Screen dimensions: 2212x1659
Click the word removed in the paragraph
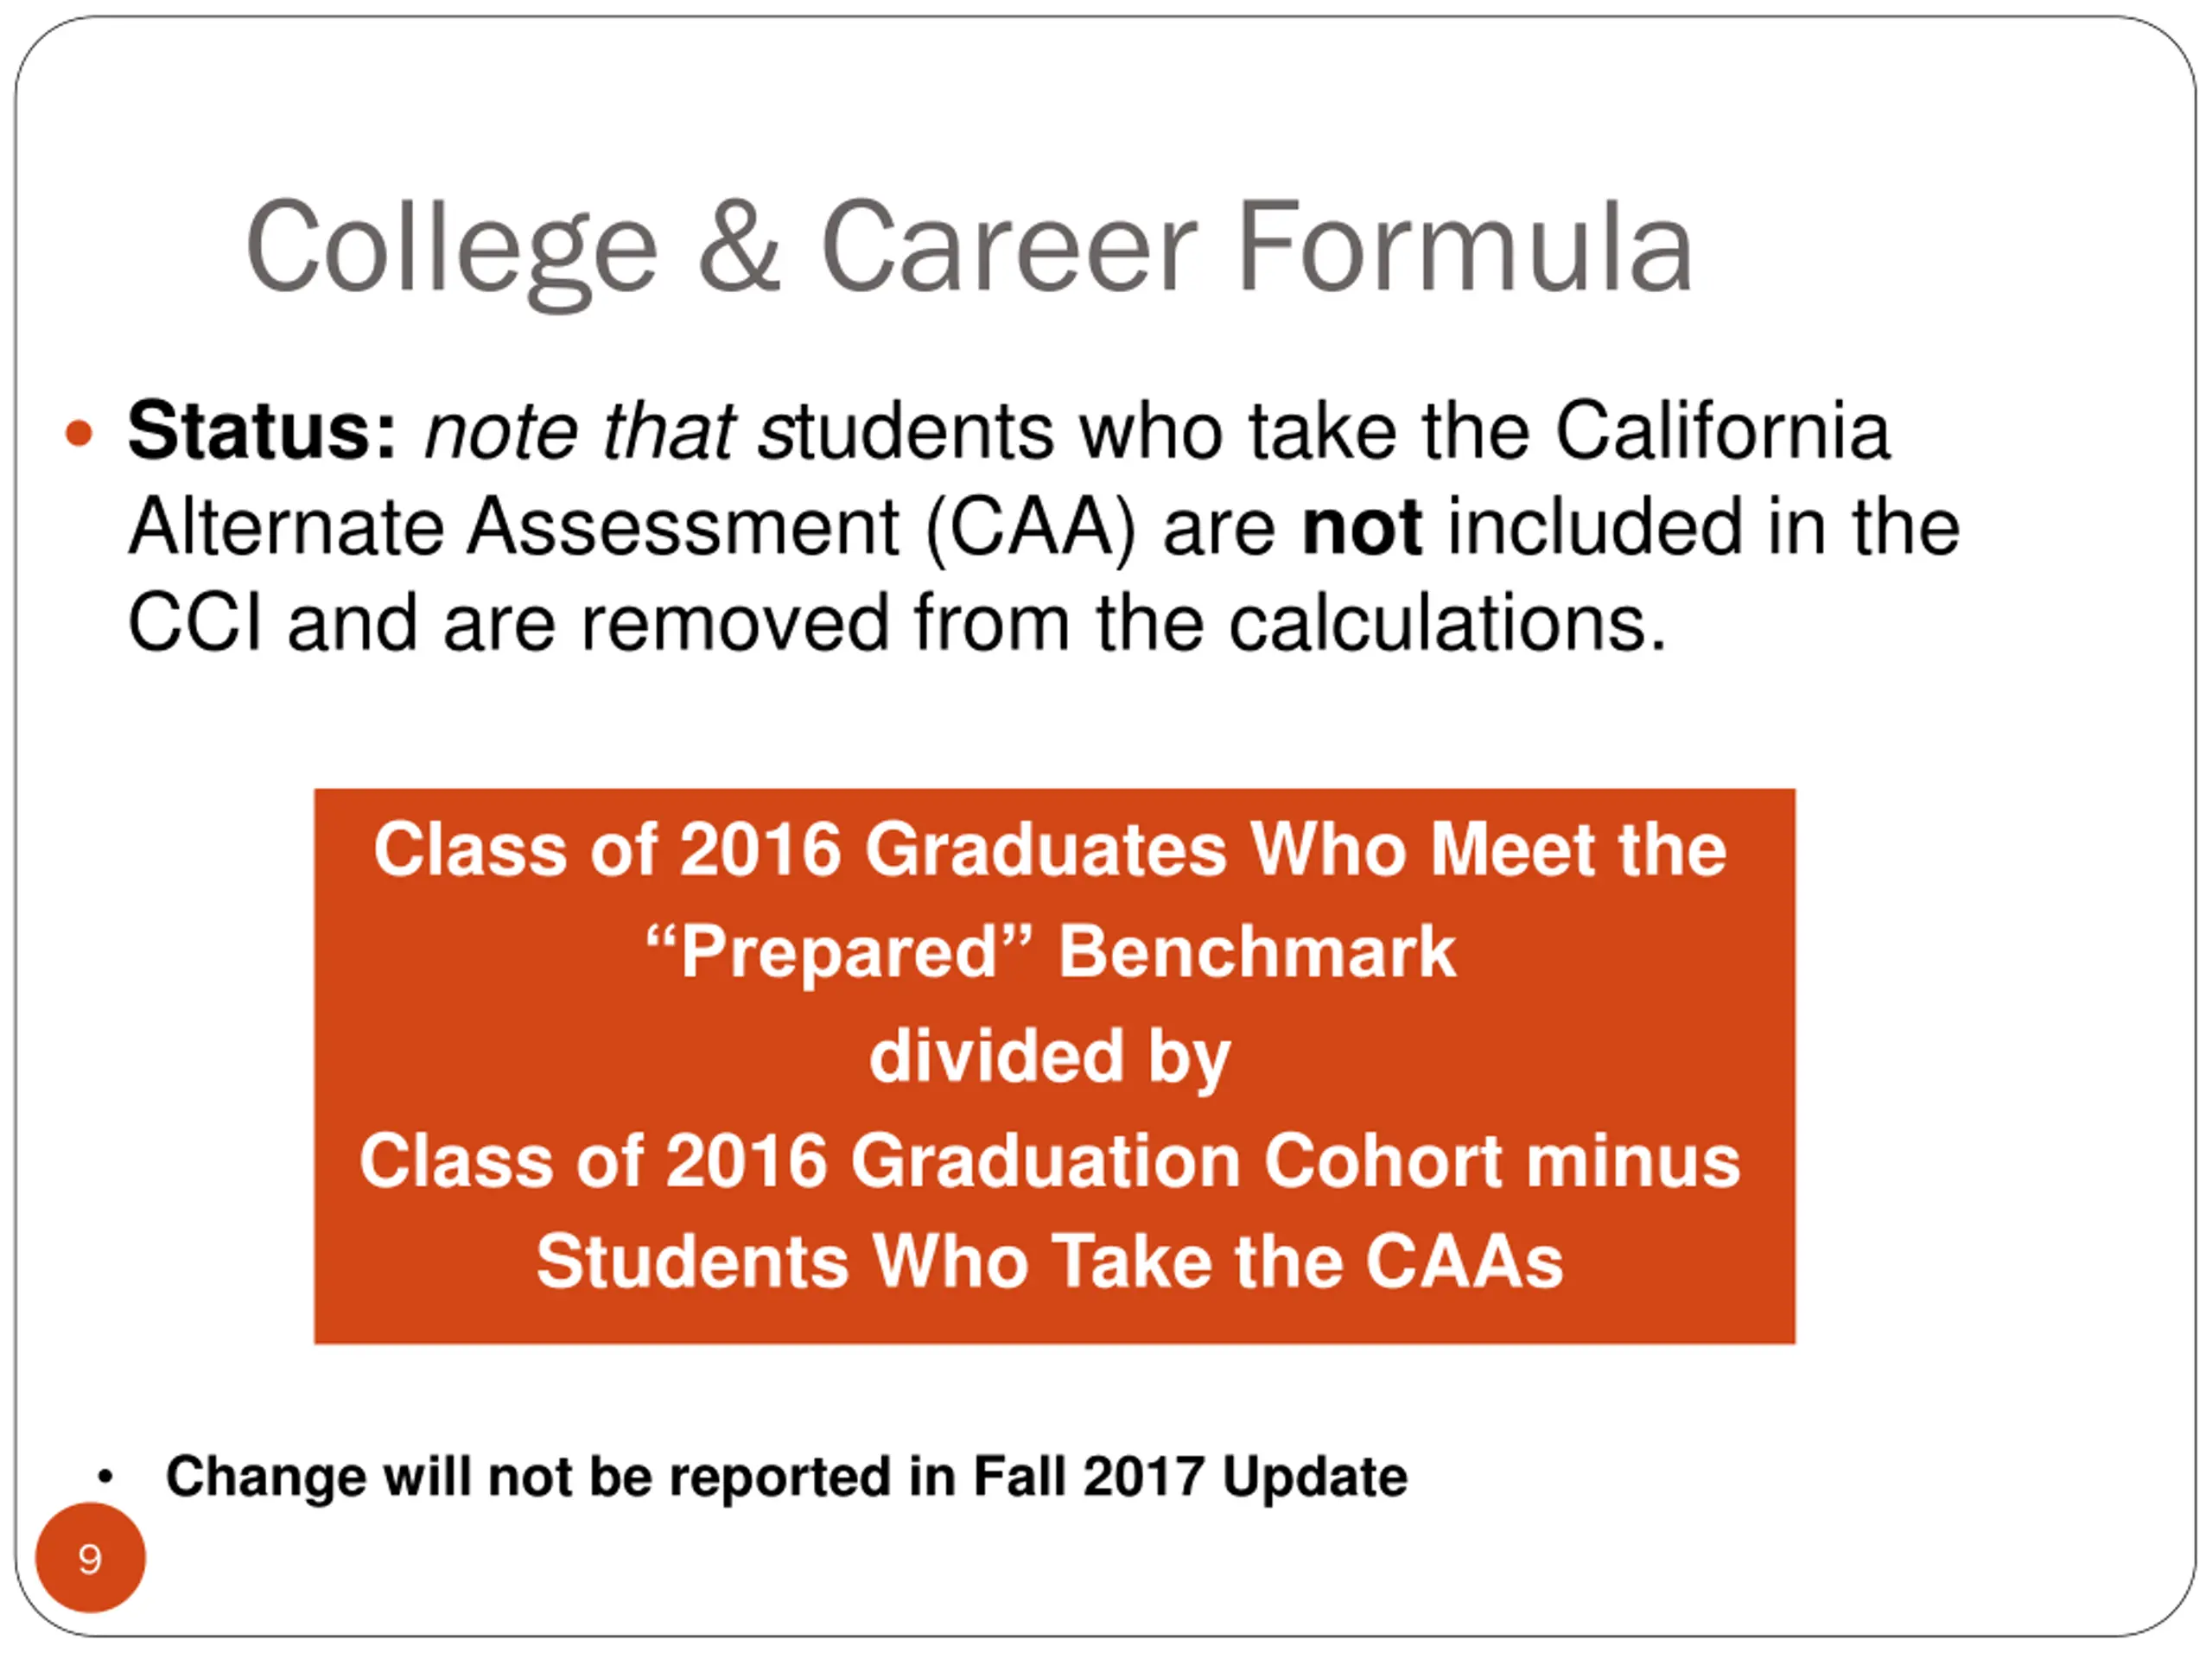(x=734, y=623)
